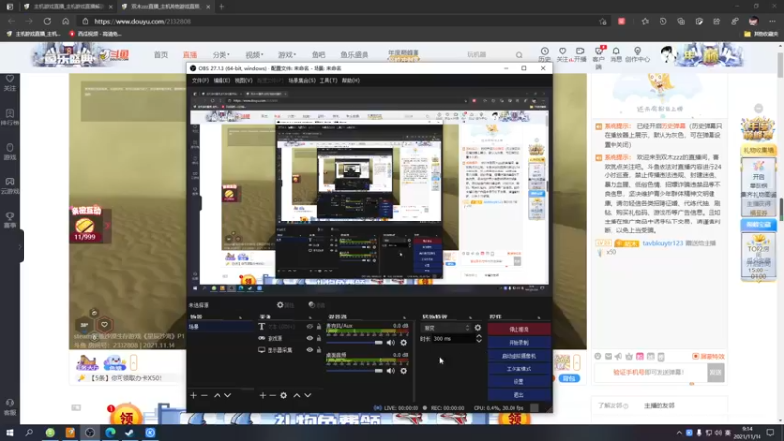Click the filters button above sources panel
The height and width of the screenshot is (441, 784).
[317, 305]
